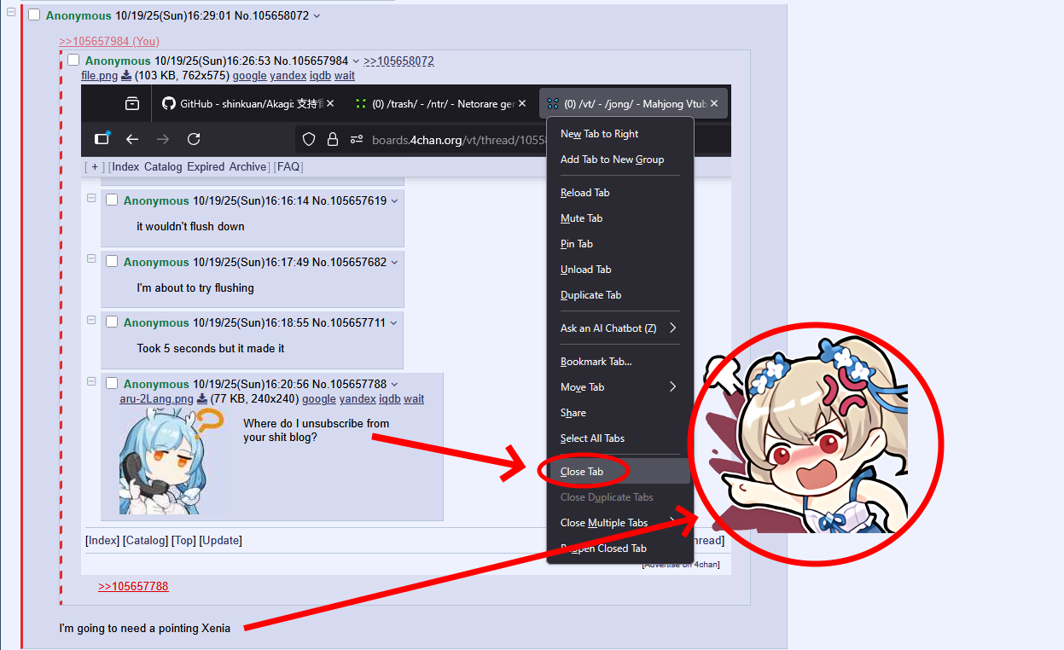Click the tracking protection shield icon
Screen dimensions: 1064x650
310,139
